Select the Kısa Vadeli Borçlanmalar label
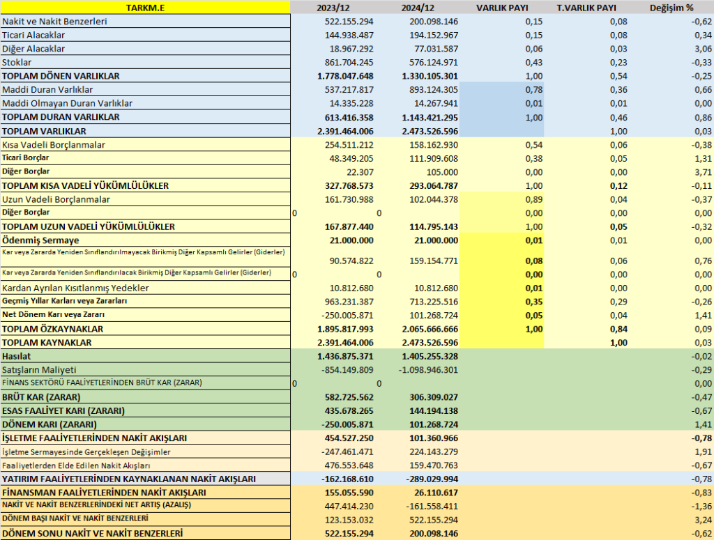 coord(53,145)
